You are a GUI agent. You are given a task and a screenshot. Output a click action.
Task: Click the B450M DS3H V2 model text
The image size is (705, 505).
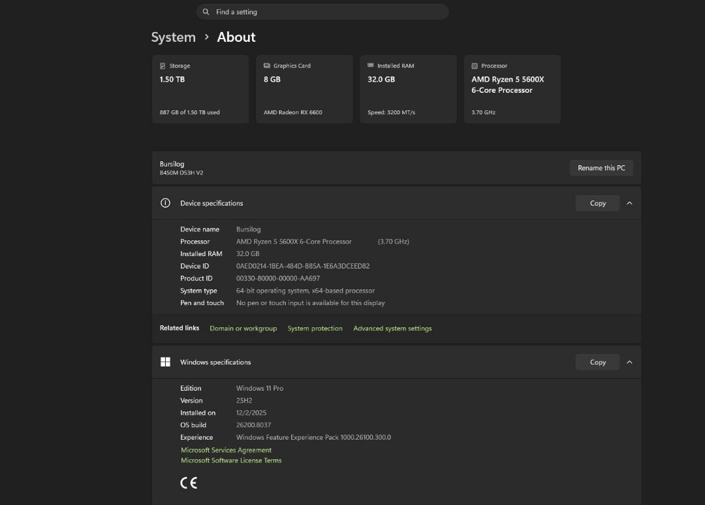181,173
